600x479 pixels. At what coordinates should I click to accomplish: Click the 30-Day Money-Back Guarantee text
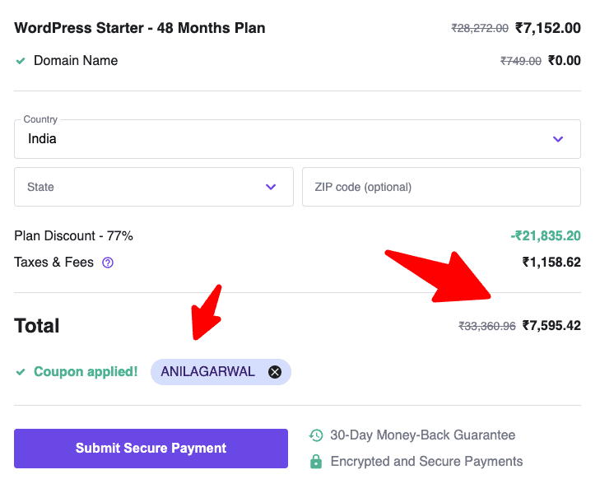pos(422,435)
